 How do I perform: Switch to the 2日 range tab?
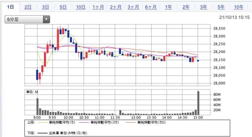pos(28,7)
